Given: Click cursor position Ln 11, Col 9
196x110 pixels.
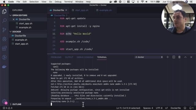Looking at the screenshot, I should click(x=128, y=108).
